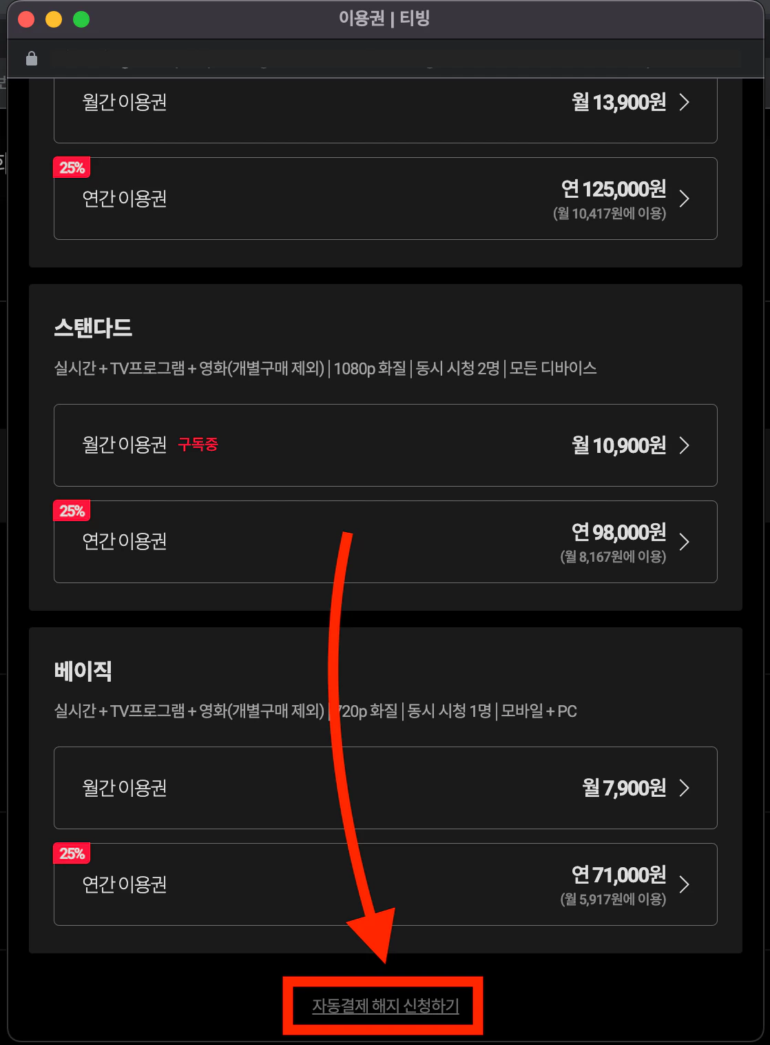Select the standard 월간 이용권 구독중 row

click(386, 445)
